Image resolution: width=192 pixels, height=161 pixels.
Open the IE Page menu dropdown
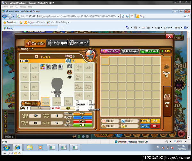[x=158, y=28]
